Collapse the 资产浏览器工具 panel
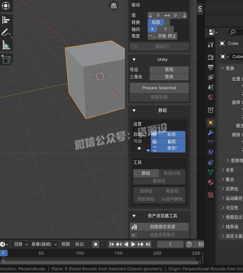This screenshot has height=273, width=243. click(134, 216)
